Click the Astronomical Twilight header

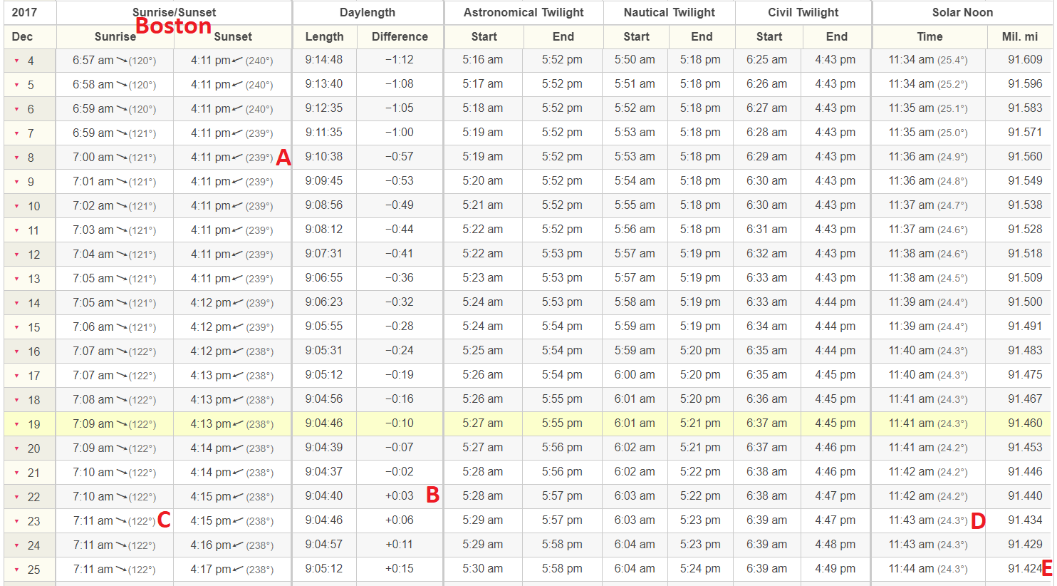click(x=524, y=12)
